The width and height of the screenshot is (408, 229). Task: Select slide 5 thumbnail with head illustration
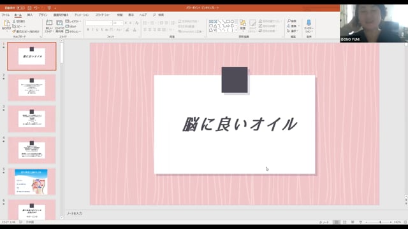32,181
